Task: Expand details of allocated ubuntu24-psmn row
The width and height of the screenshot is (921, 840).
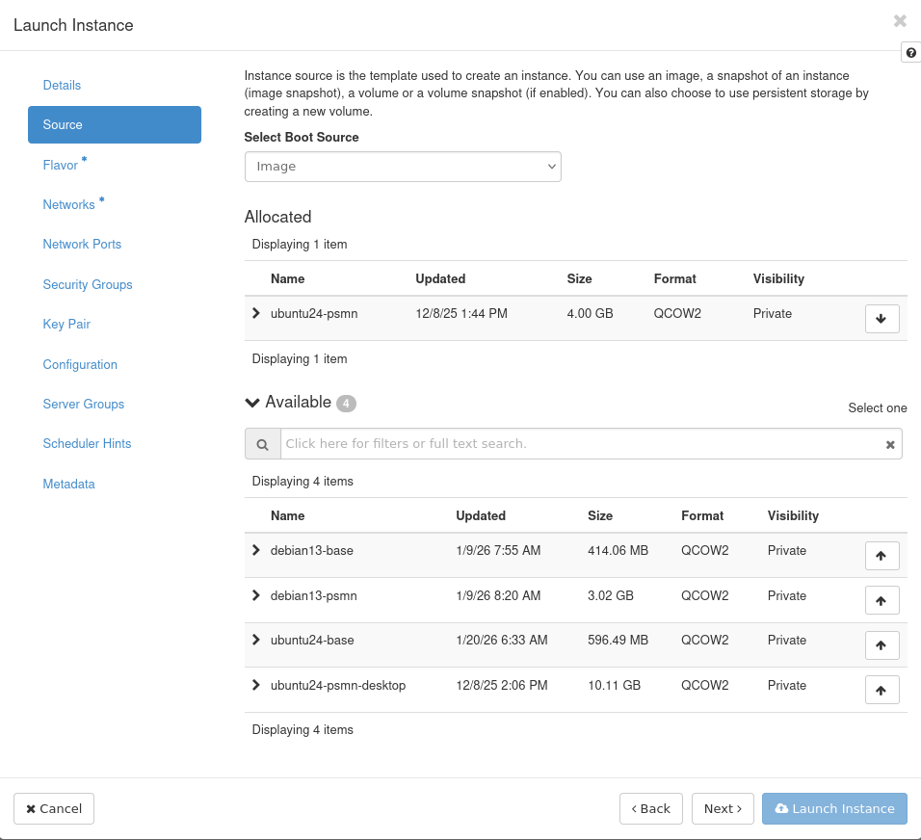Action: tap(256, 313)
